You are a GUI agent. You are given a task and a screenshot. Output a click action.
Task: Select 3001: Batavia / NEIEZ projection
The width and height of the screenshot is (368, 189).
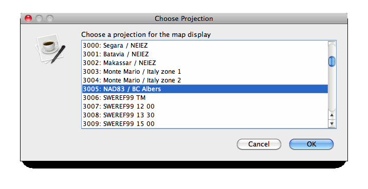pyautogui.click(x=205, y=54)
